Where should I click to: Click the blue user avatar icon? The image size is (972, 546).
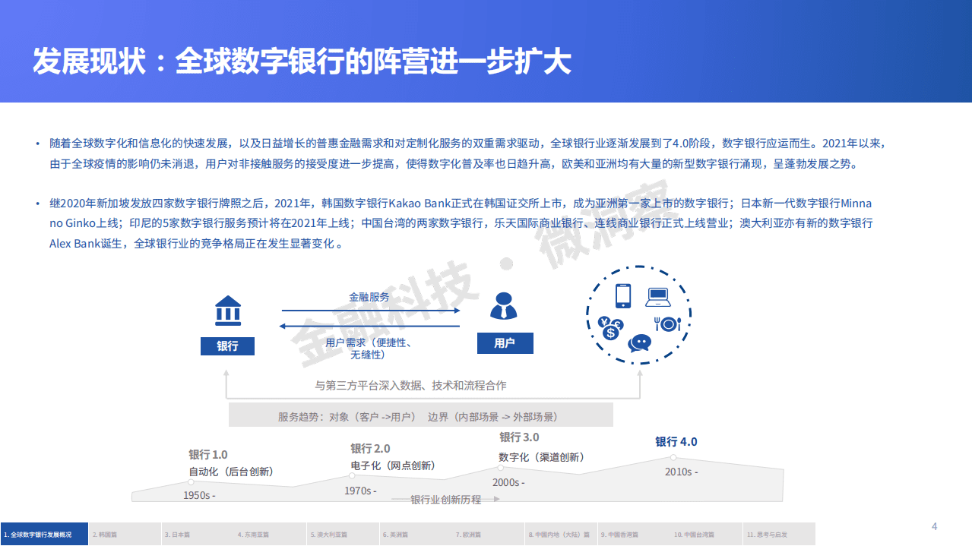[505, 306]
